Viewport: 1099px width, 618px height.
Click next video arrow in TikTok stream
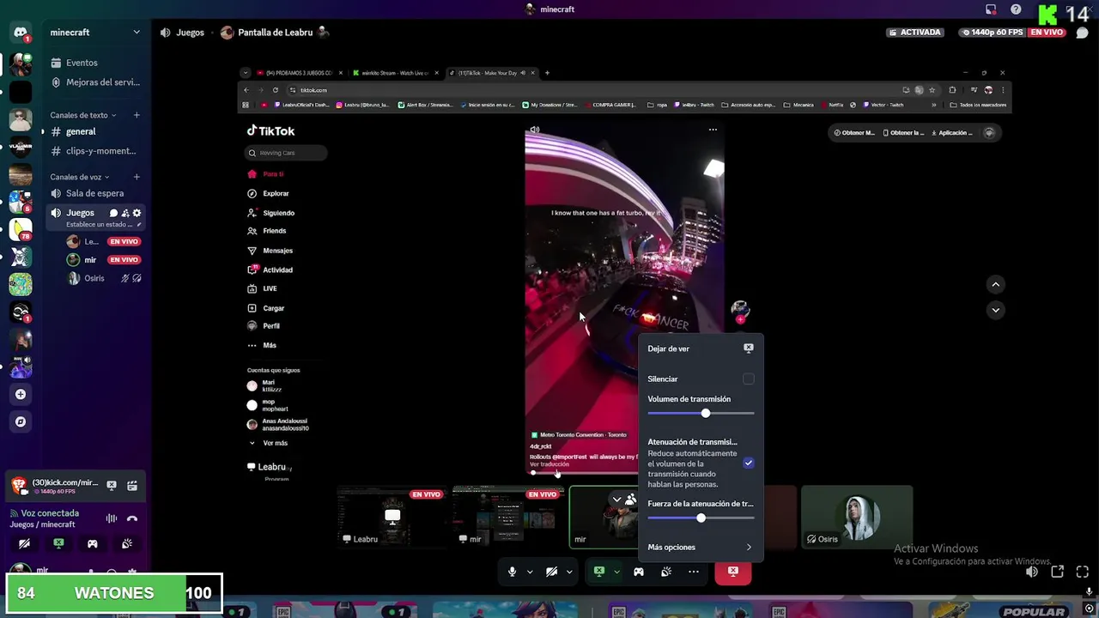point(996,310)
